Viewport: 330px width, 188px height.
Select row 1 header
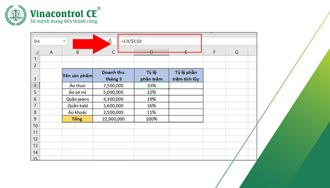[36, 59]
